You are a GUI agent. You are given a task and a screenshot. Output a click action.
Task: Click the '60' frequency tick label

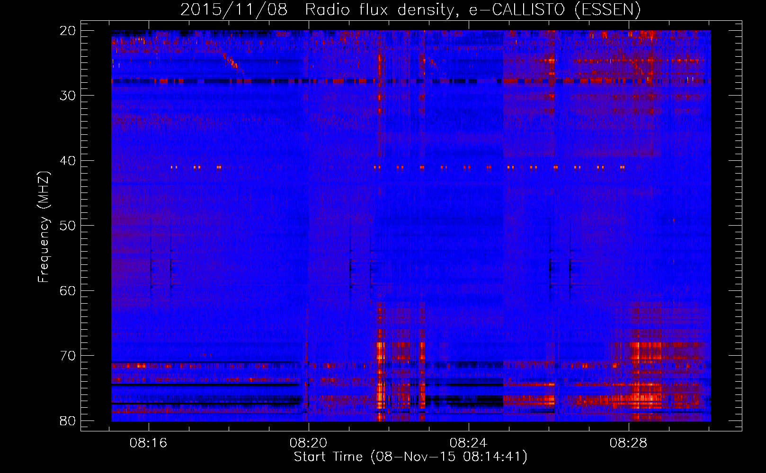click(x=68, y=290)
